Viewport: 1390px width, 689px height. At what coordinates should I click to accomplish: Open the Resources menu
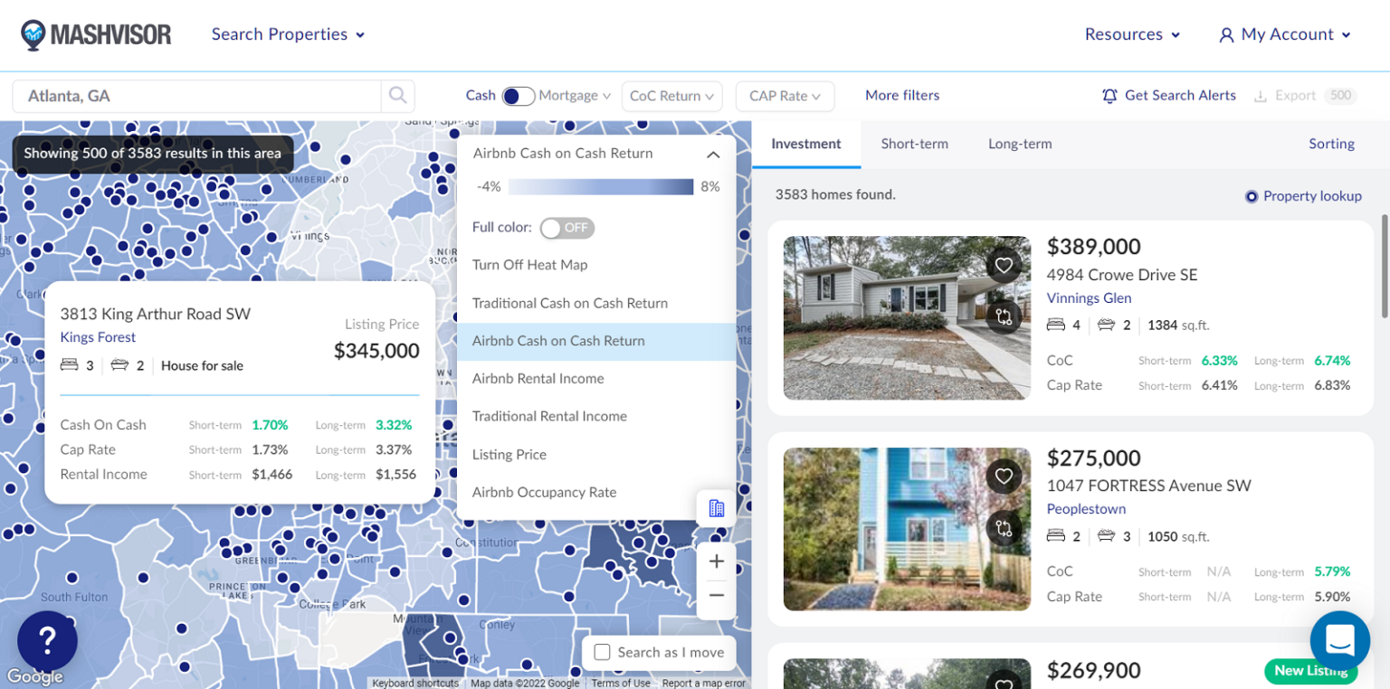pos(1132,34)
